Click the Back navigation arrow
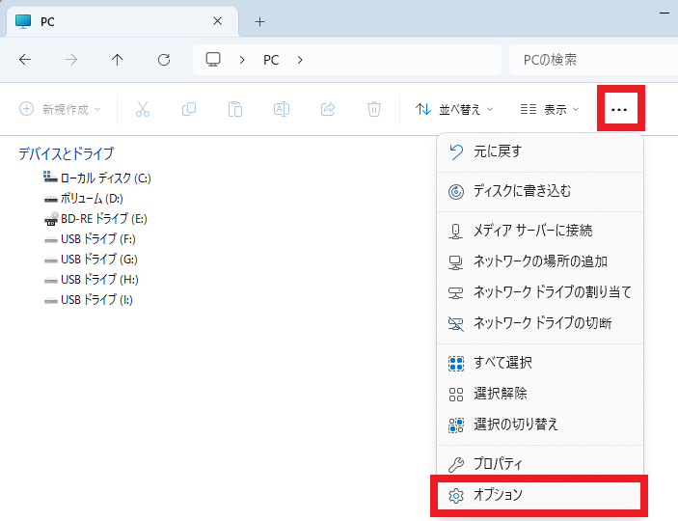This screenshot has width=678, height=521. click(25, 60)
